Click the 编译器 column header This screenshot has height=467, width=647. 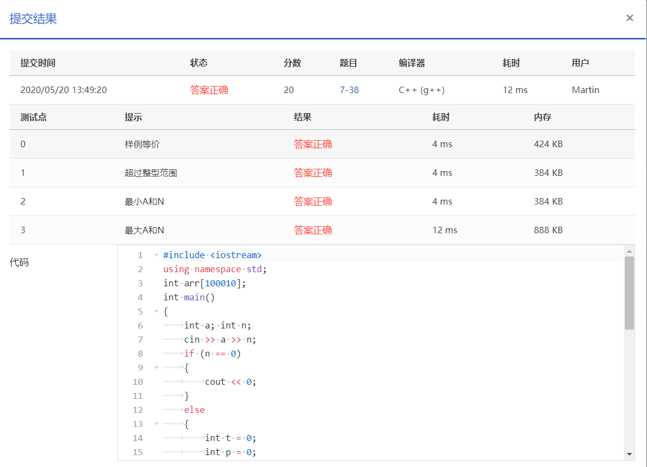pos(412,63)
